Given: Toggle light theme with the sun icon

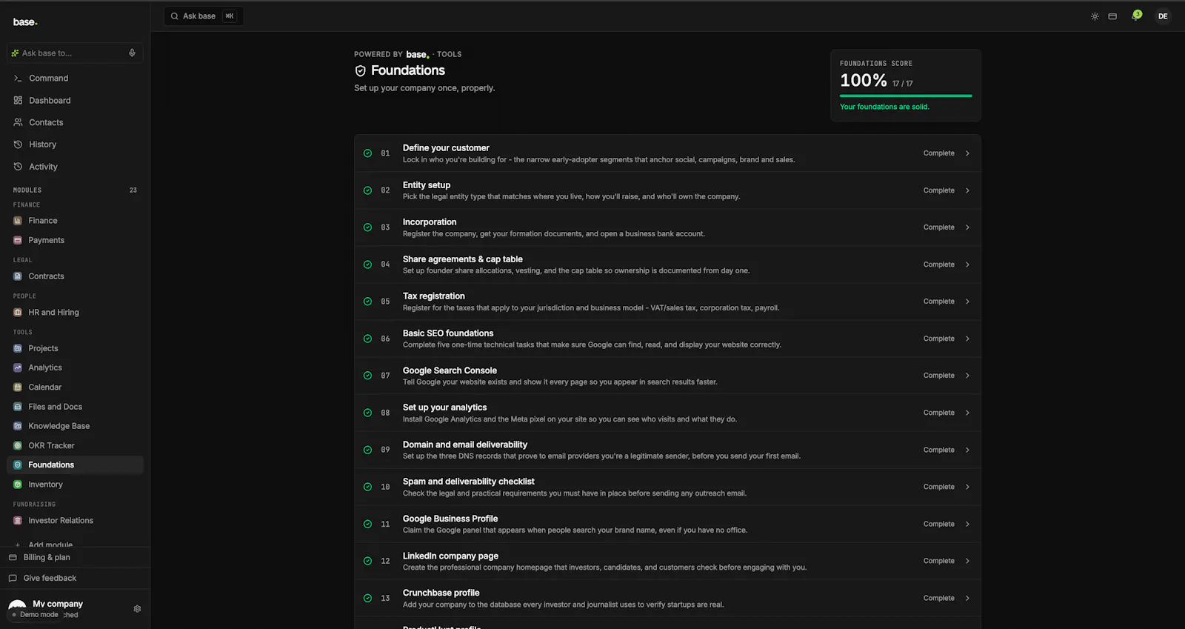Looking at the screenshot, I should click(x=1095, y=16).
